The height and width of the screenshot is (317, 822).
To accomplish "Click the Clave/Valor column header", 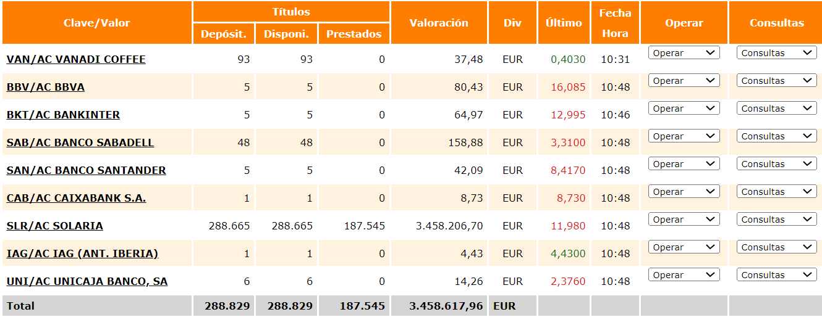I will tap(97, 23).
